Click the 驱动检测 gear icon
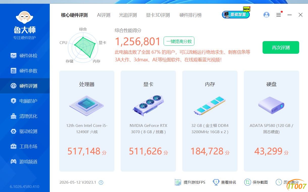This screenshot has width=308, height=192. point(13,131)
